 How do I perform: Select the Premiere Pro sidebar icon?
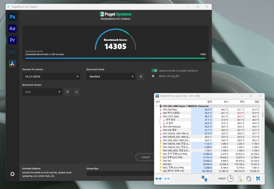(12, 40)
